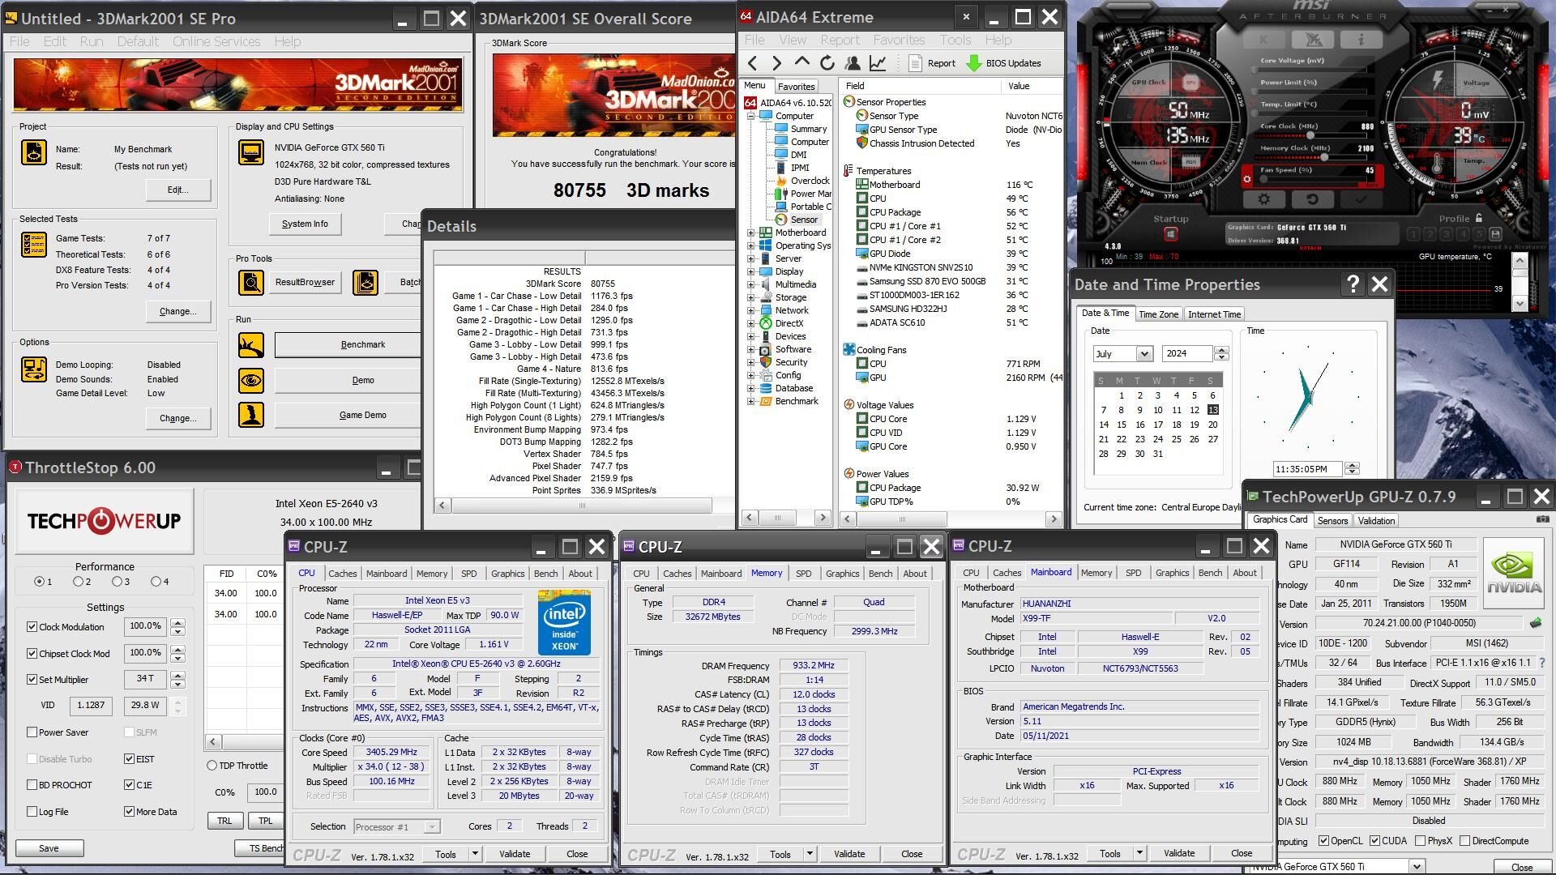Click the 3DMark Batch run icon

[x=365, y=282]
